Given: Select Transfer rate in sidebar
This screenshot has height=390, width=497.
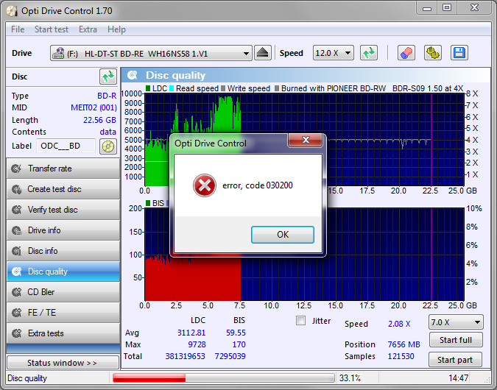Looking at the screenshot, I should [x=63, y=169].
